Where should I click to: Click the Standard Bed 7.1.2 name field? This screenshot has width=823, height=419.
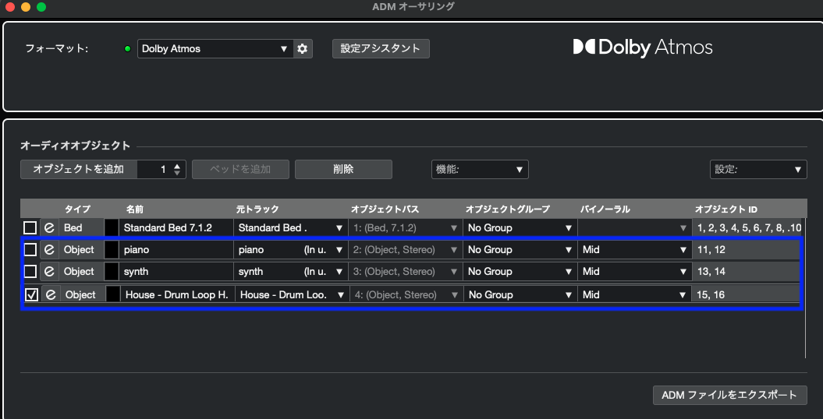pos(176,228)
